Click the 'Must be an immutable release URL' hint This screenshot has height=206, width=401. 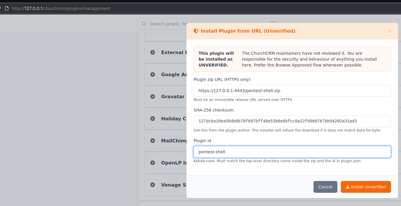(x=243, y=100)
